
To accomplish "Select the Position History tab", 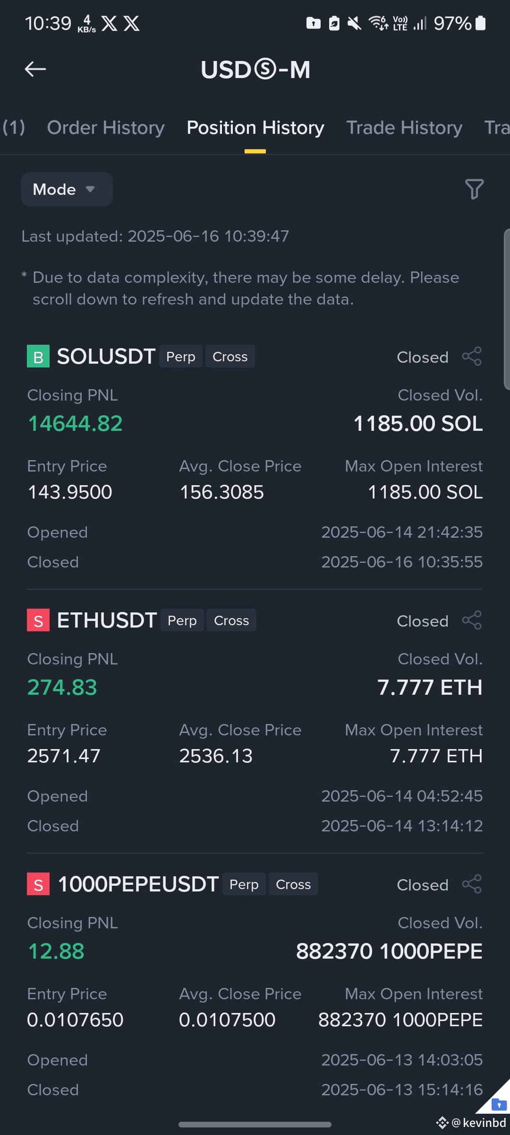I will [x=255, y=128].
